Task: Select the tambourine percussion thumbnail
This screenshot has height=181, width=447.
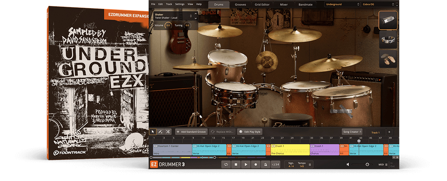Action: 388,40
